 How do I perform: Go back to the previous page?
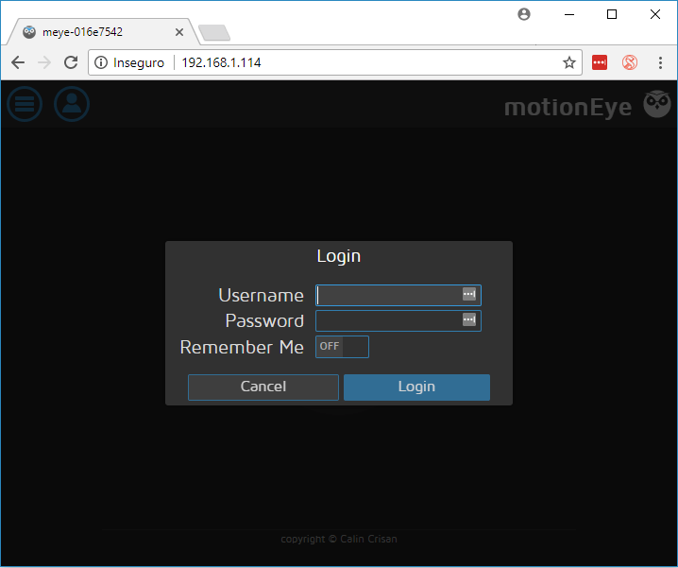(18, 62)
